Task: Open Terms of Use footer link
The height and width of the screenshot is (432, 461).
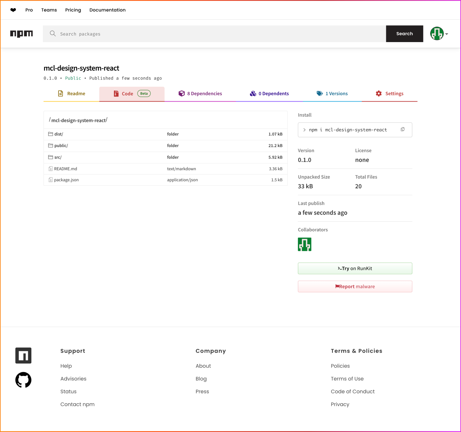Action: point(347,379)
